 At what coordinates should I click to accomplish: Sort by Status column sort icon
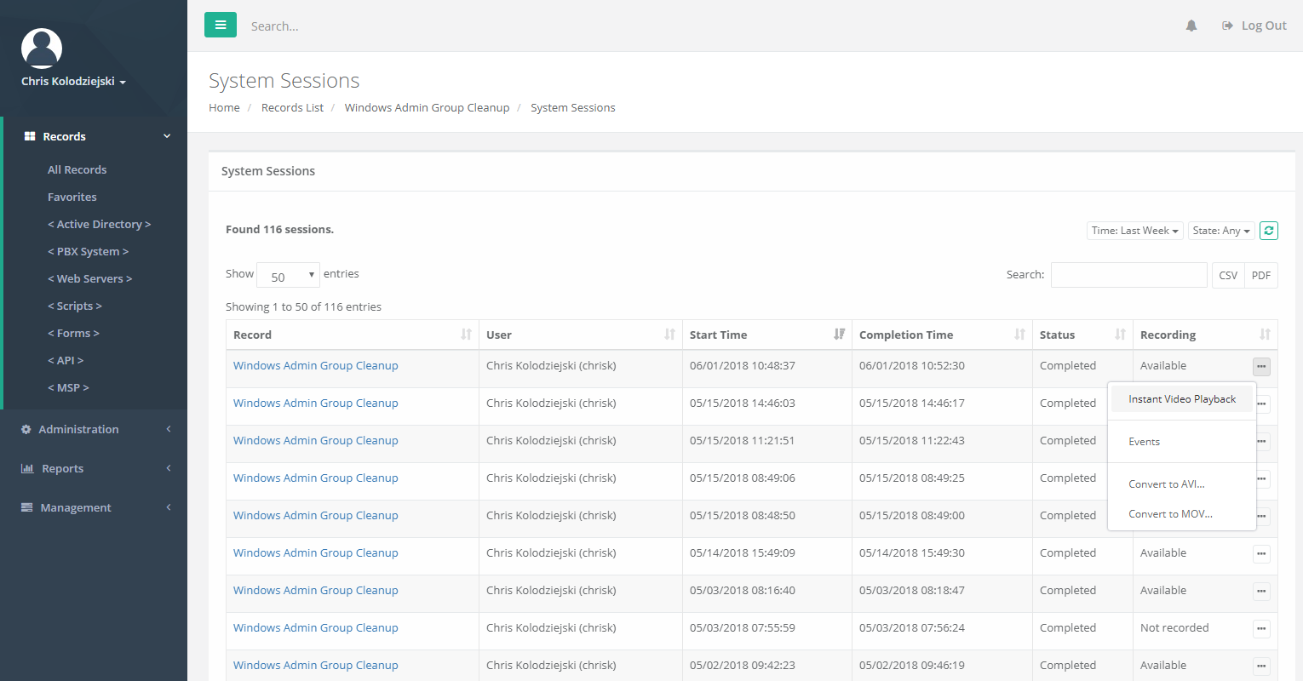(1120, 335)
